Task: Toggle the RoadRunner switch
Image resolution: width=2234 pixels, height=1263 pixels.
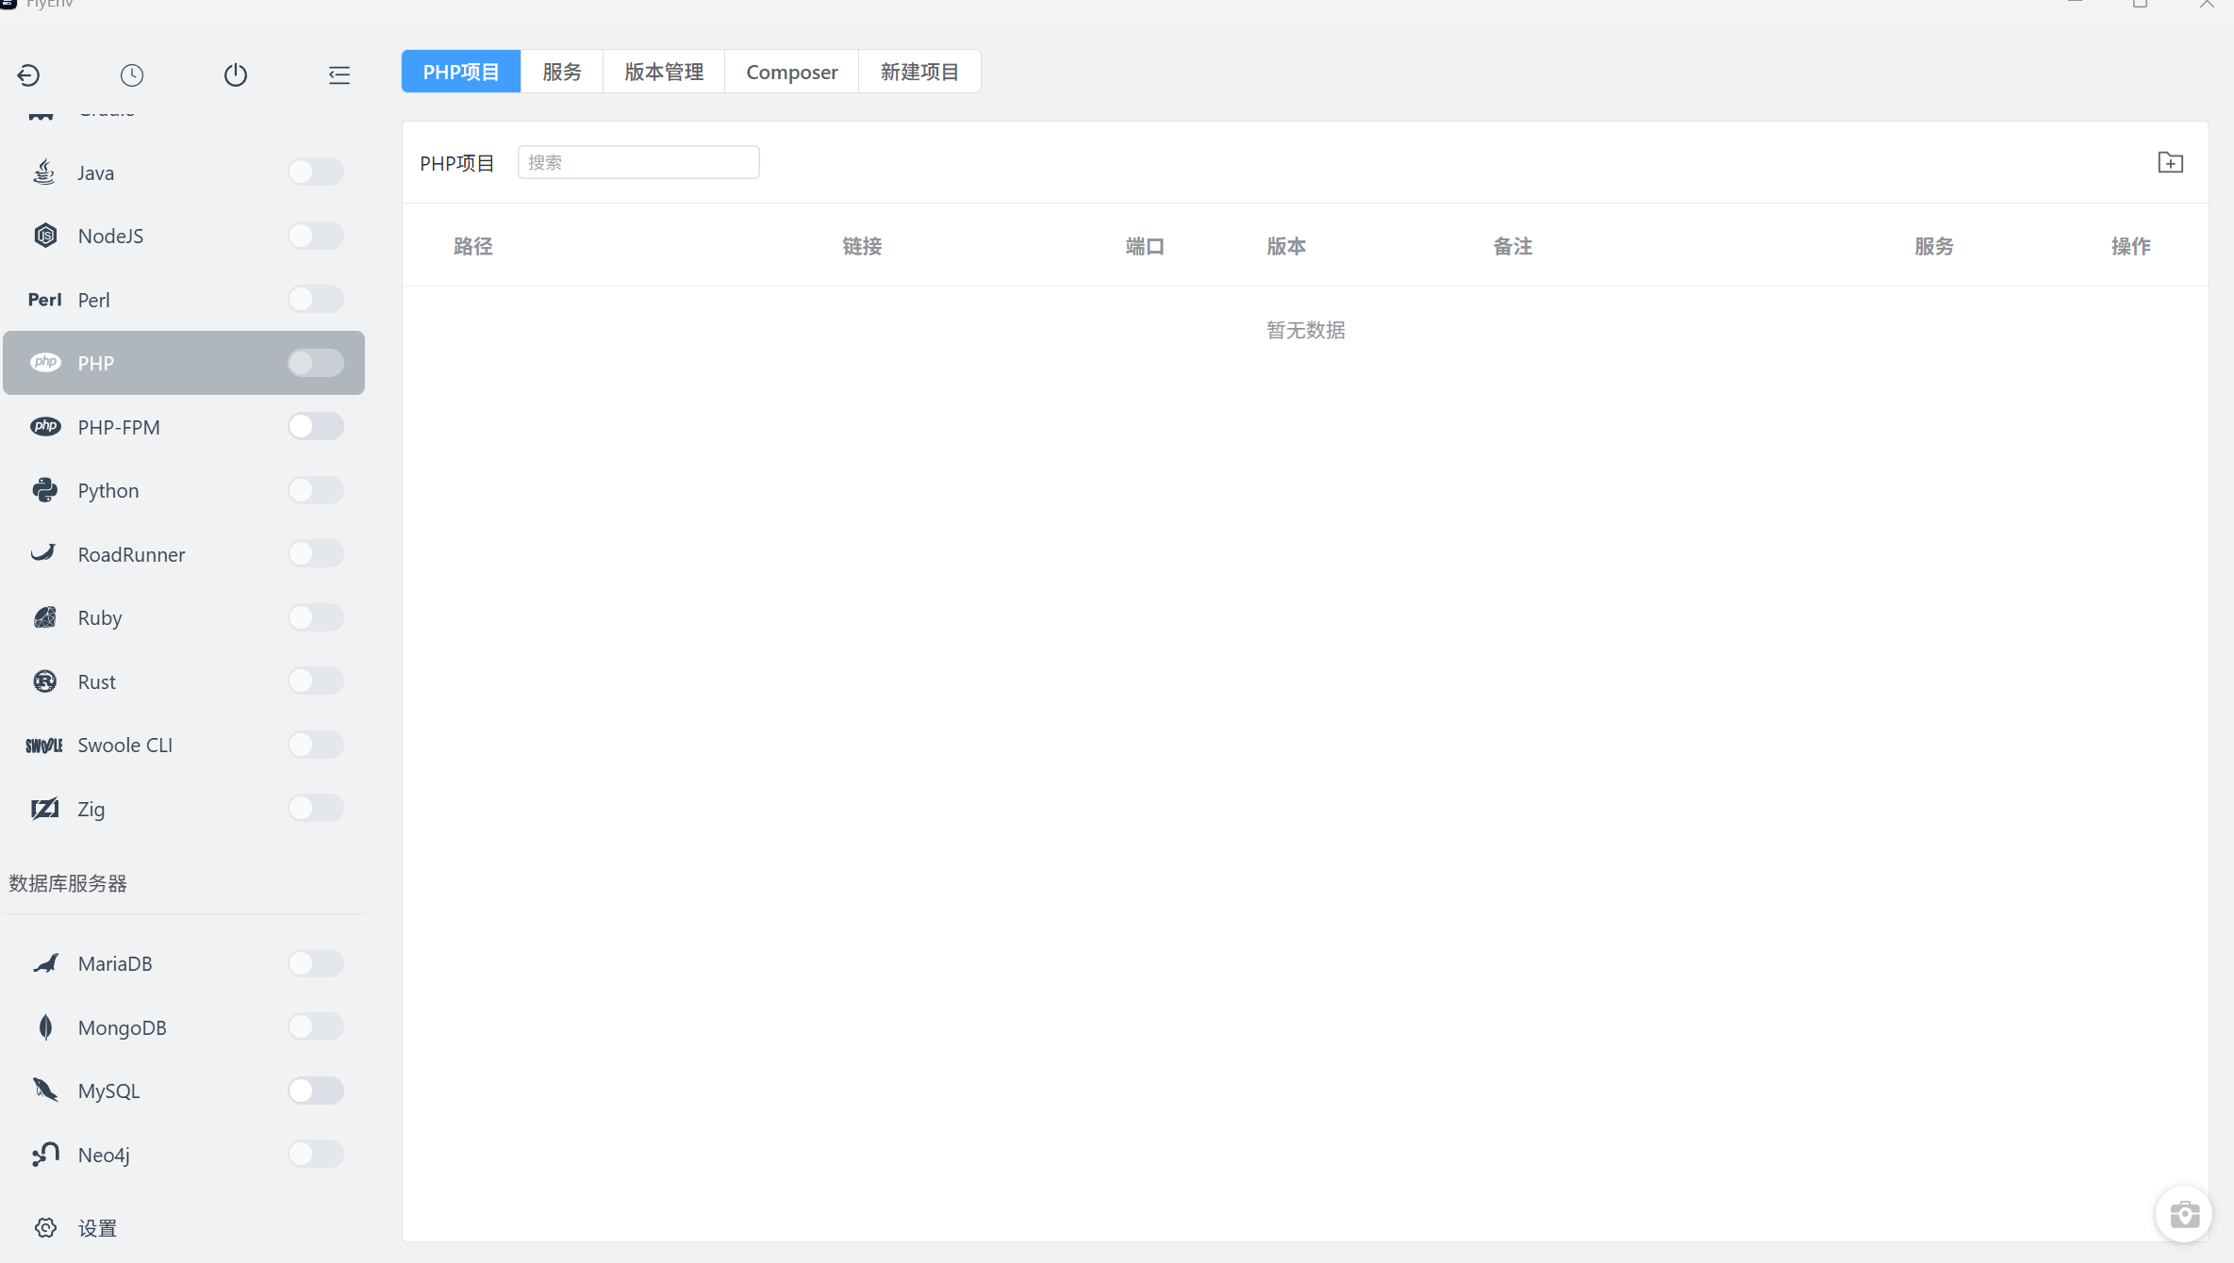Action: (x=316, y=553)
